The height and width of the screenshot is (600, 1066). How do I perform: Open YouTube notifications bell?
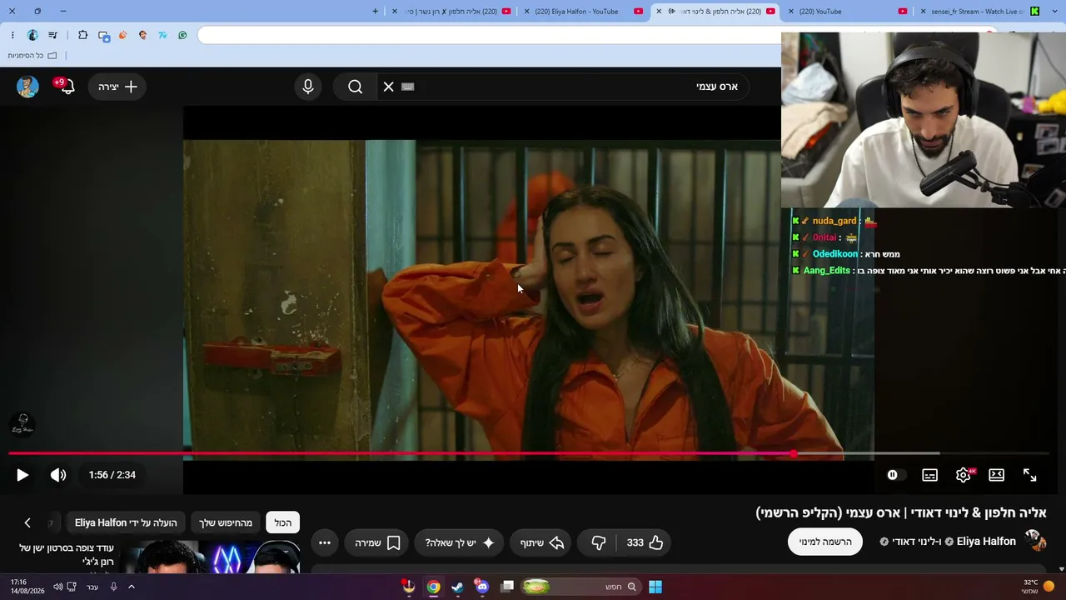click(x=67, y=86)
